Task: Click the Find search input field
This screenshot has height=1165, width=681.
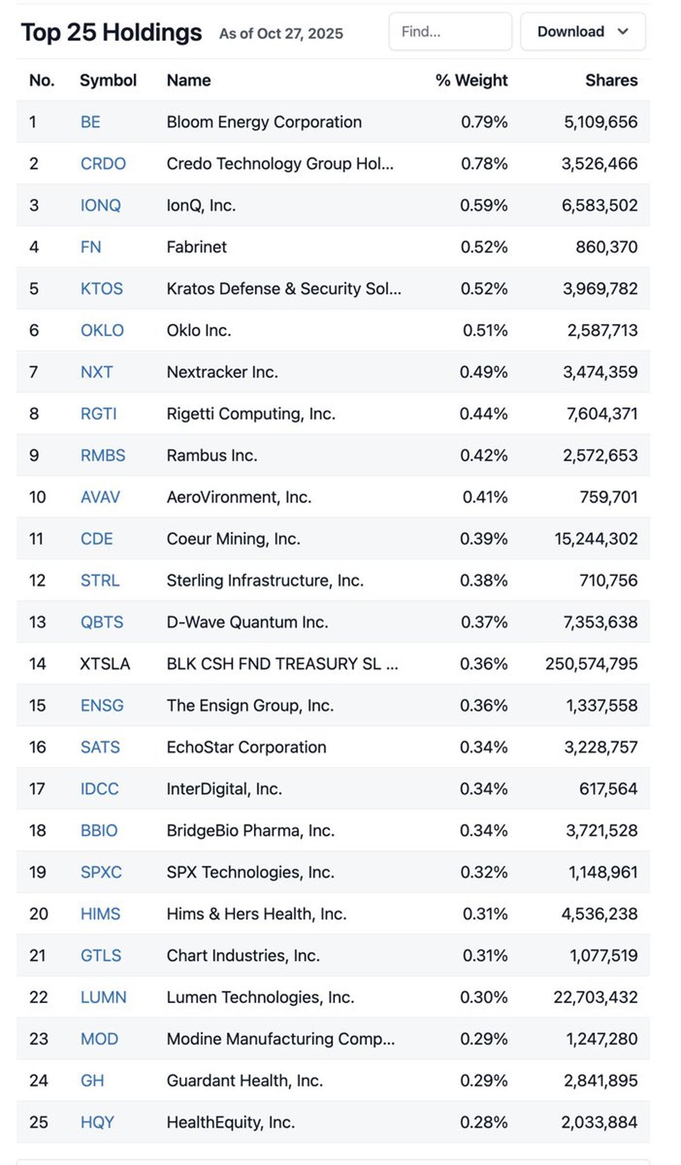Action: (450, 32)
